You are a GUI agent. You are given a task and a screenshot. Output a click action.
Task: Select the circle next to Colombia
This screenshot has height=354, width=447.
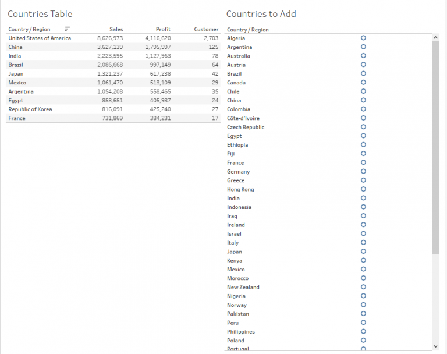pyautogui.click(x=363, y=109)
